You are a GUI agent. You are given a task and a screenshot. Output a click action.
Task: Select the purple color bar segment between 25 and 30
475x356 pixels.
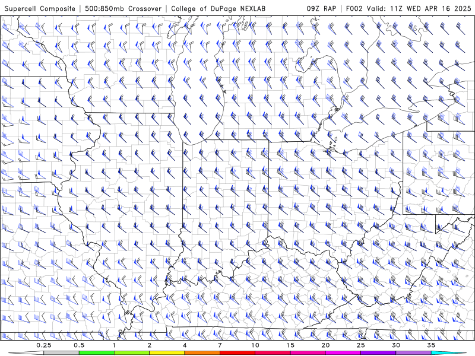(378, 353)
